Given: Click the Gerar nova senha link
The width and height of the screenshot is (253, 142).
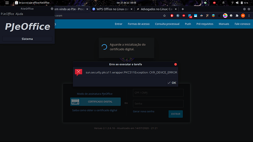Looking at the screenshot, I should (x=144, y=112).
